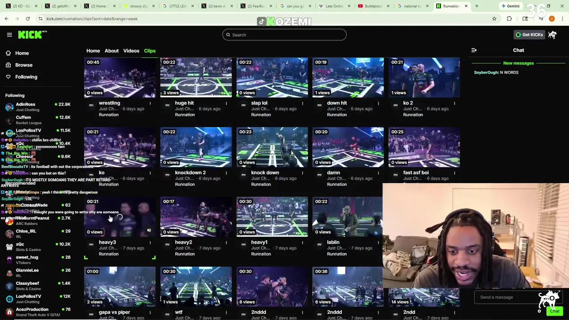Click the Browse icon in sidebar

tap(8, 65)
